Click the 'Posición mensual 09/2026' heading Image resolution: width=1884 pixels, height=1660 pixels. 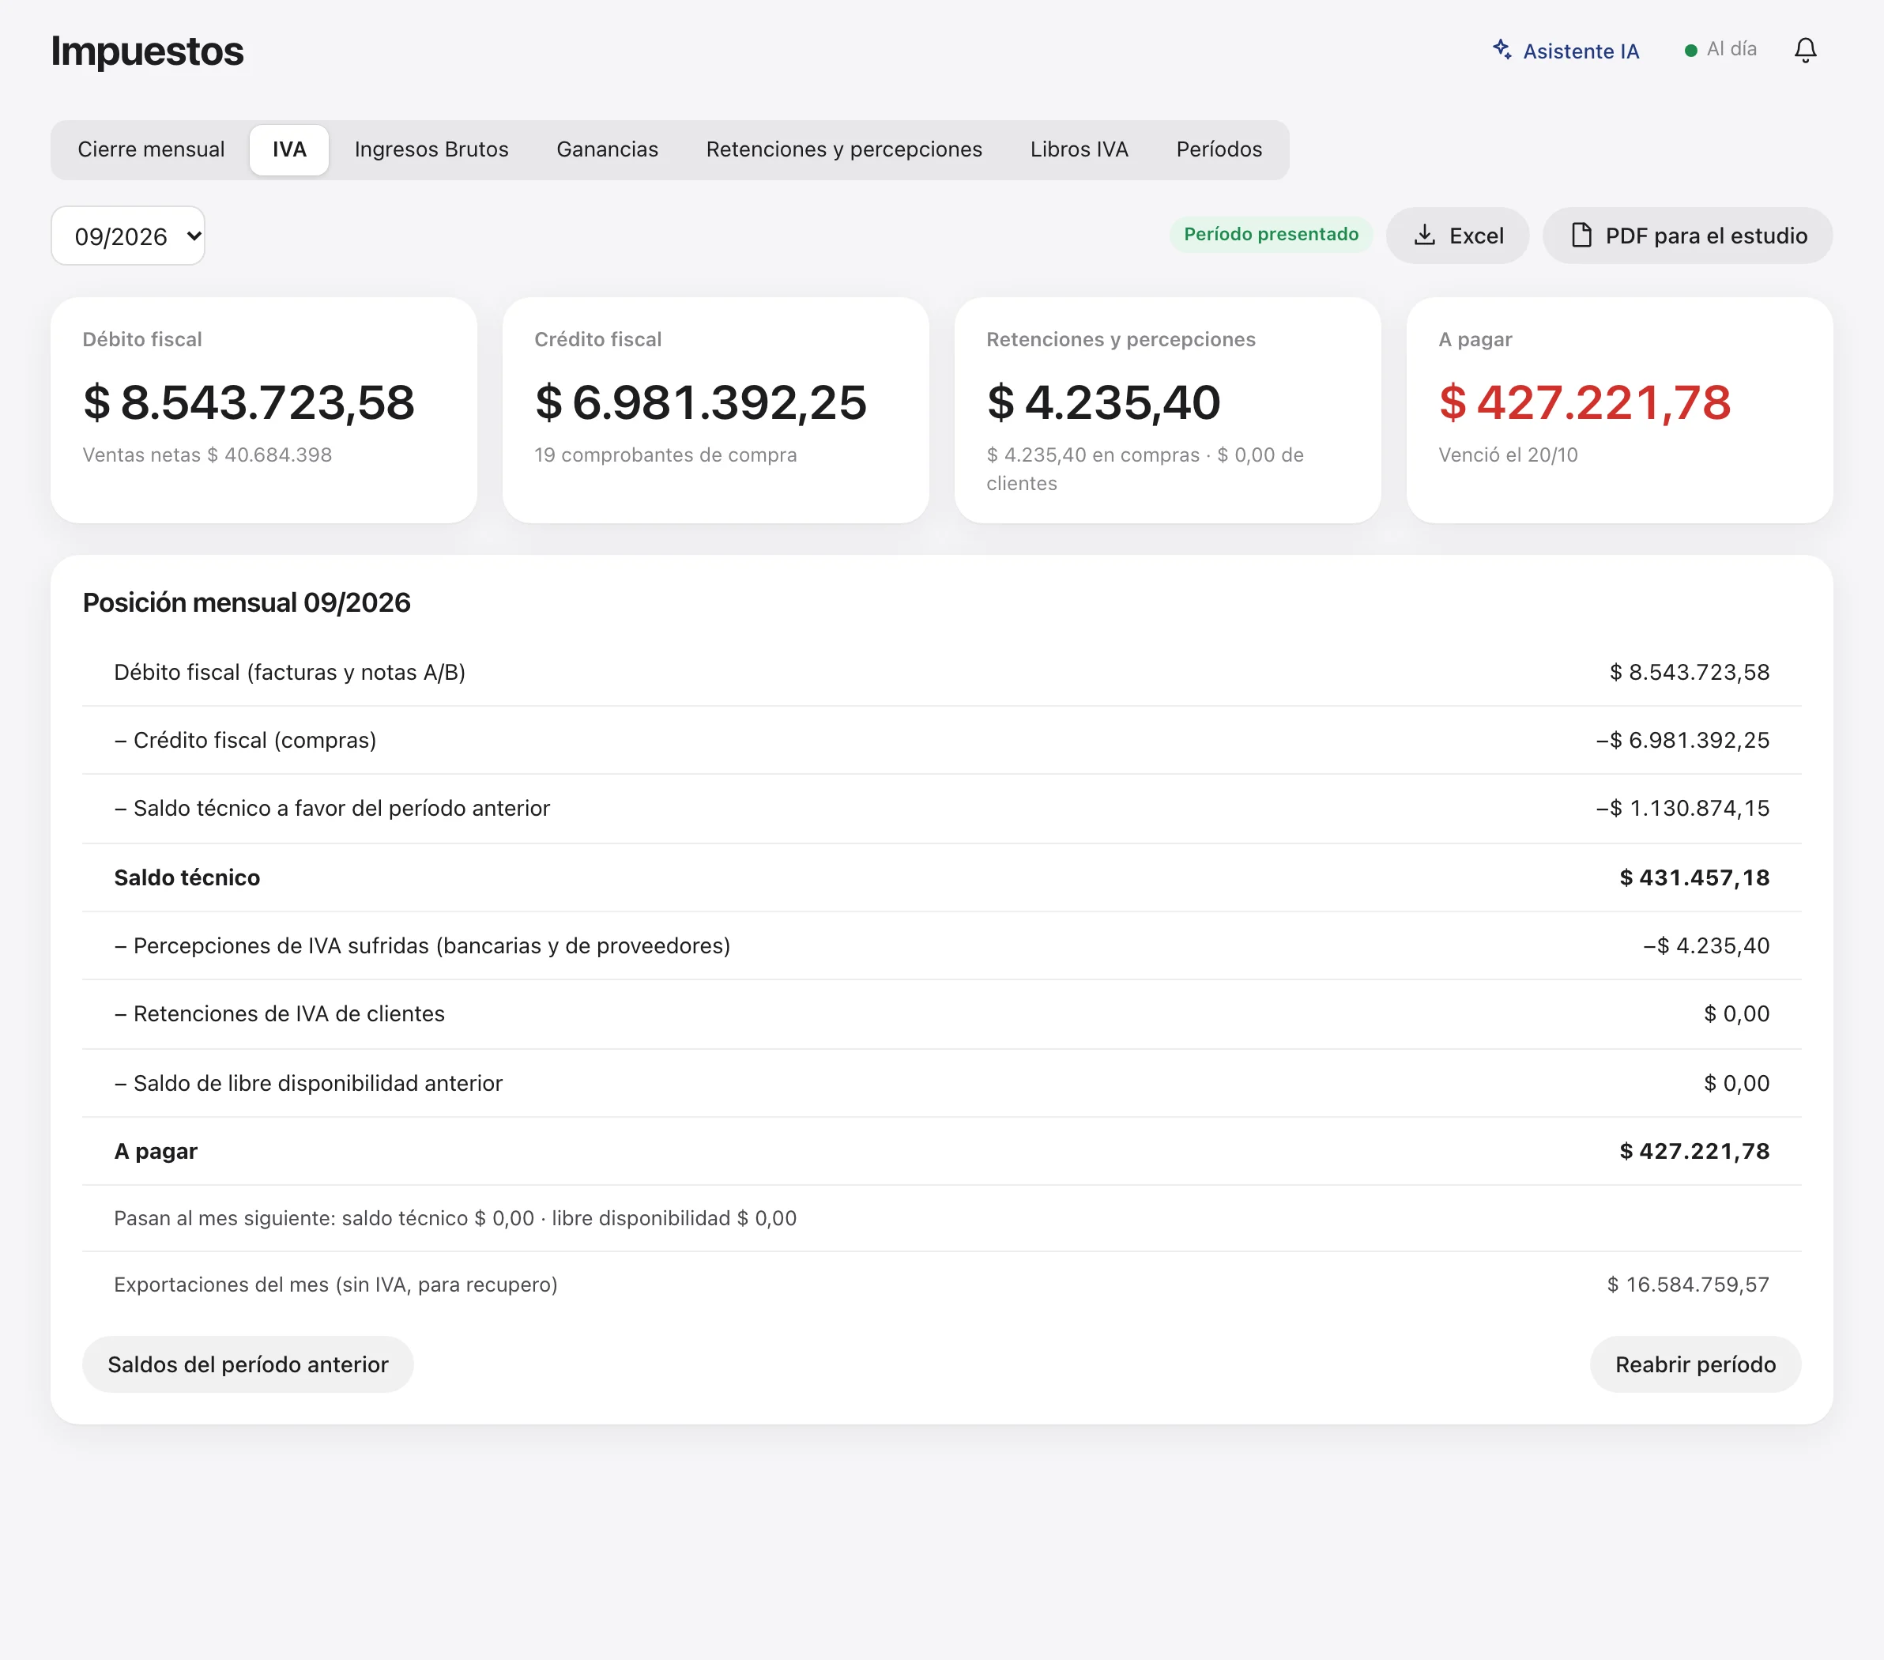click(246, 603)
